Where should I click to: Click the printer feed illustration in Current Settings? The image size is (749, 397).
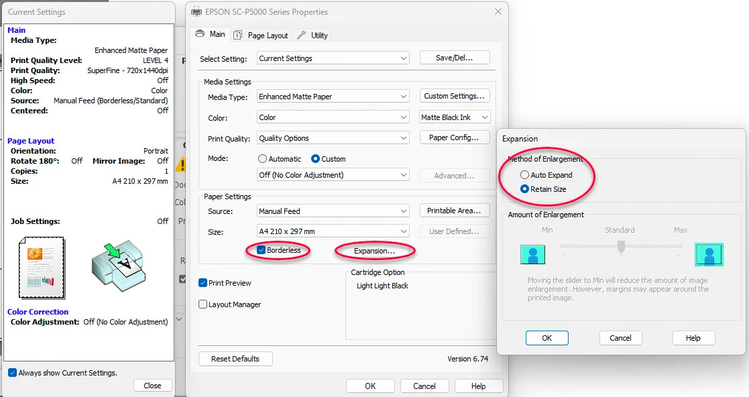tap(119, 266)
